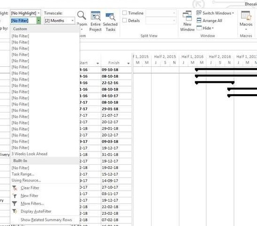Click the filter combo box text field
This screenshot has height=226, width=257.
(x=24, y=21)
